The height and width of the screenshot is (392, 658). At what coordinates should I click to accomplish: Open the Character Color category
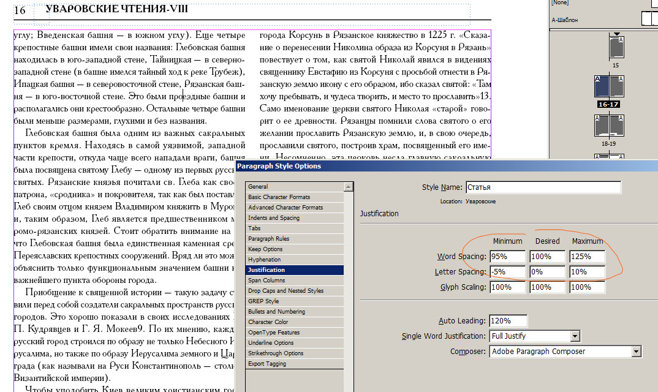[x=295, y=322]
